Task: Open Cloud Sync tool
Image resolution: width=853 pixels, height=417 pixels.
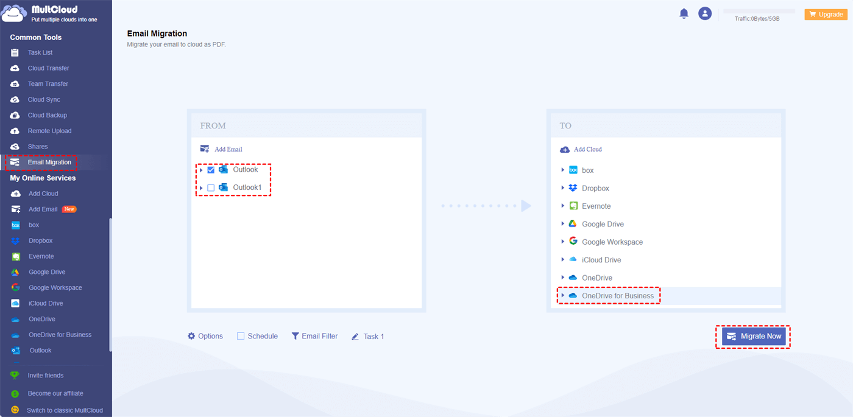Action: (x=44, y=100)
